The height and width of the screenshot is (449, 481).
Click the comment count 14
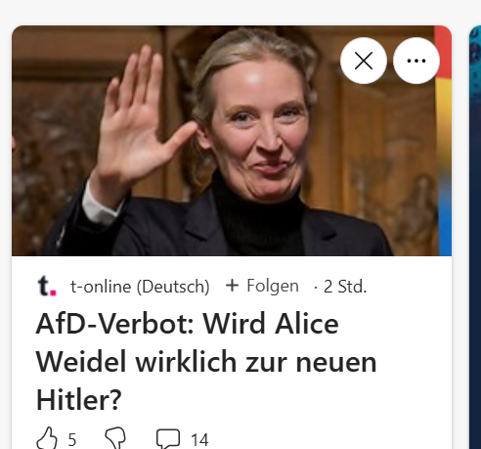click(x=199, y=439)
